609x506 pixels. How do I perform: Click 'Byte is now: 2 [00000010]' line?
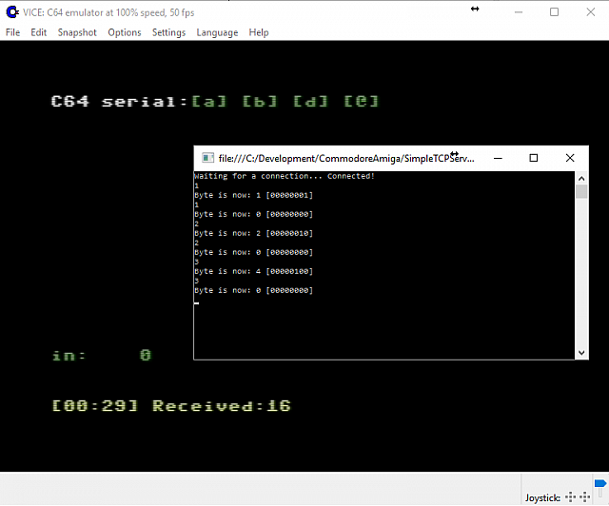click(x=254, y=233)
